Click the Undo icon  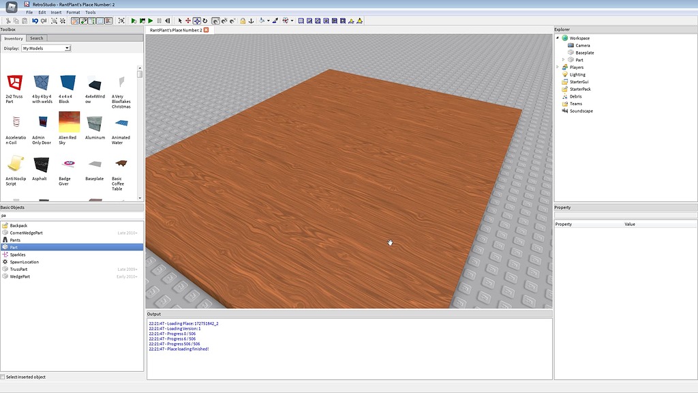click(x=35, y=21)
